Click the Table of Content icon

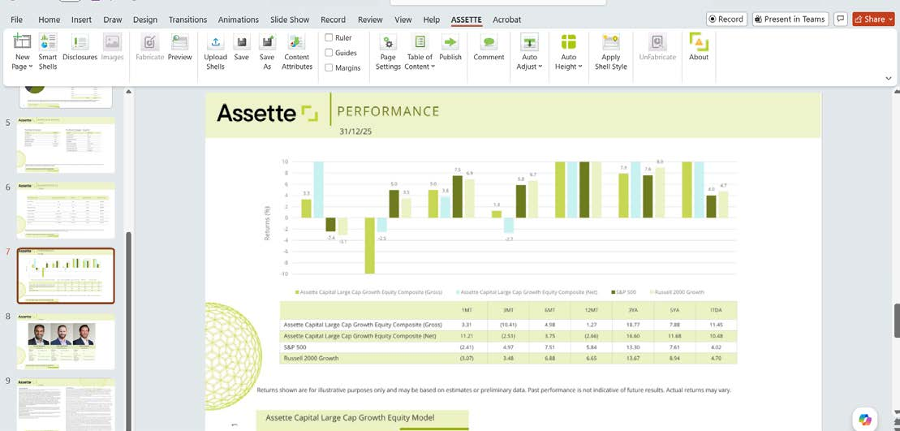[x=420, y=42]
